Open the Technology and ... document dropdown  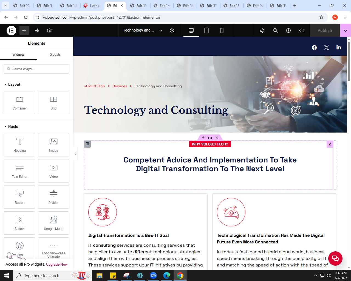click(x=143, y=30)
